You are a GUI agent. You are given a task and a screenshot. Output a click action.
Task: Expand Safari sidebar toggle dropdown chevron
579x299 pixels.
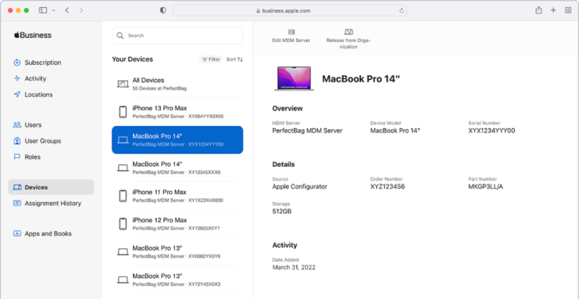point(53,10)
